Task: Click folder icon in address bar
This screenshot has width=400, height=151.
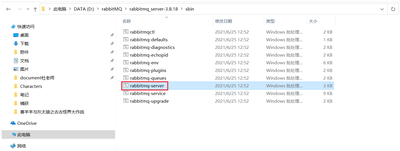Action: click(x=43, y=9)
